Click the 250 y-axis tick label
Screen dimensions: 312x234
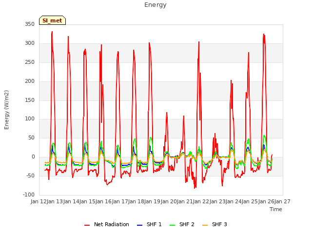pos(30,62)
